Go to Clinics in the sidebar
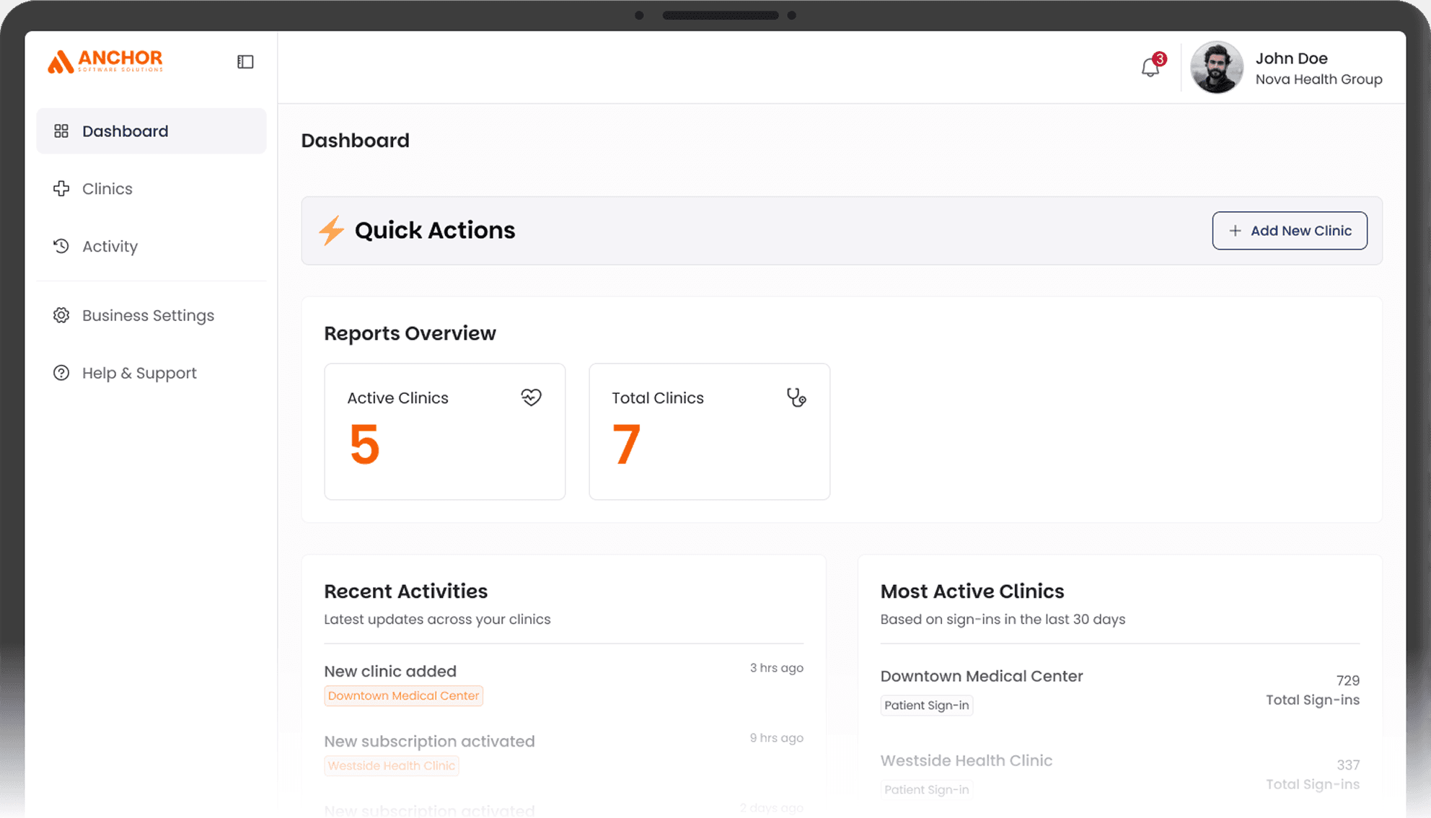Screen dimensions: 1431x818 click(151, 189)
